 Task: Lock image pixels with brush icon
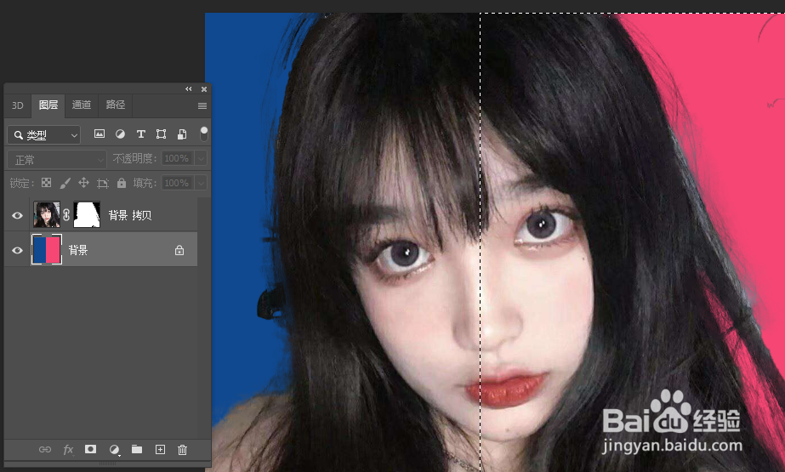65,183
